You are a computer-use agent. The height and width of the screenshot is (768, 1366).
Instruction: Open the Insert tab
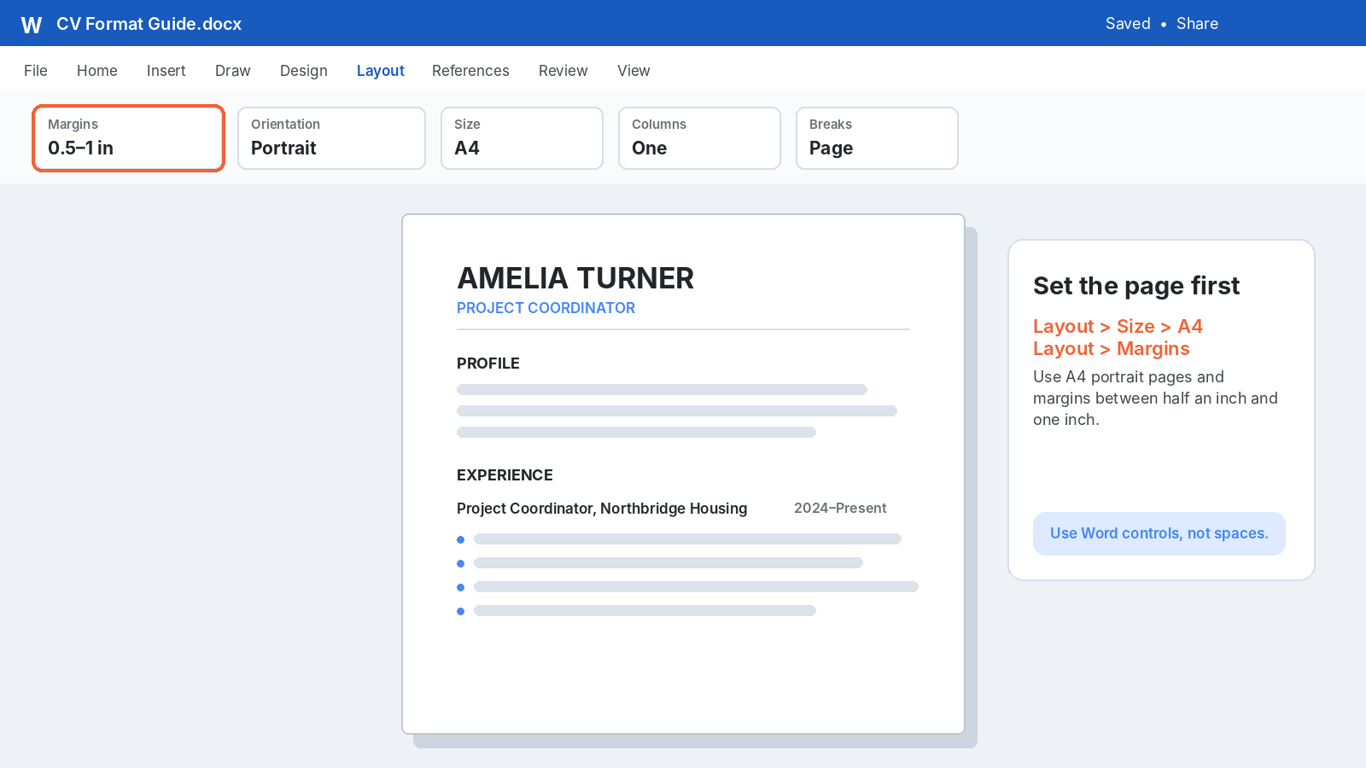(x=166, y=71)
